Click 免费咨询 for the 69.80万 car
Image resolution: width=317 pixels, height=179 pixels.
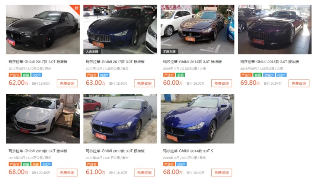click(299, 83)
